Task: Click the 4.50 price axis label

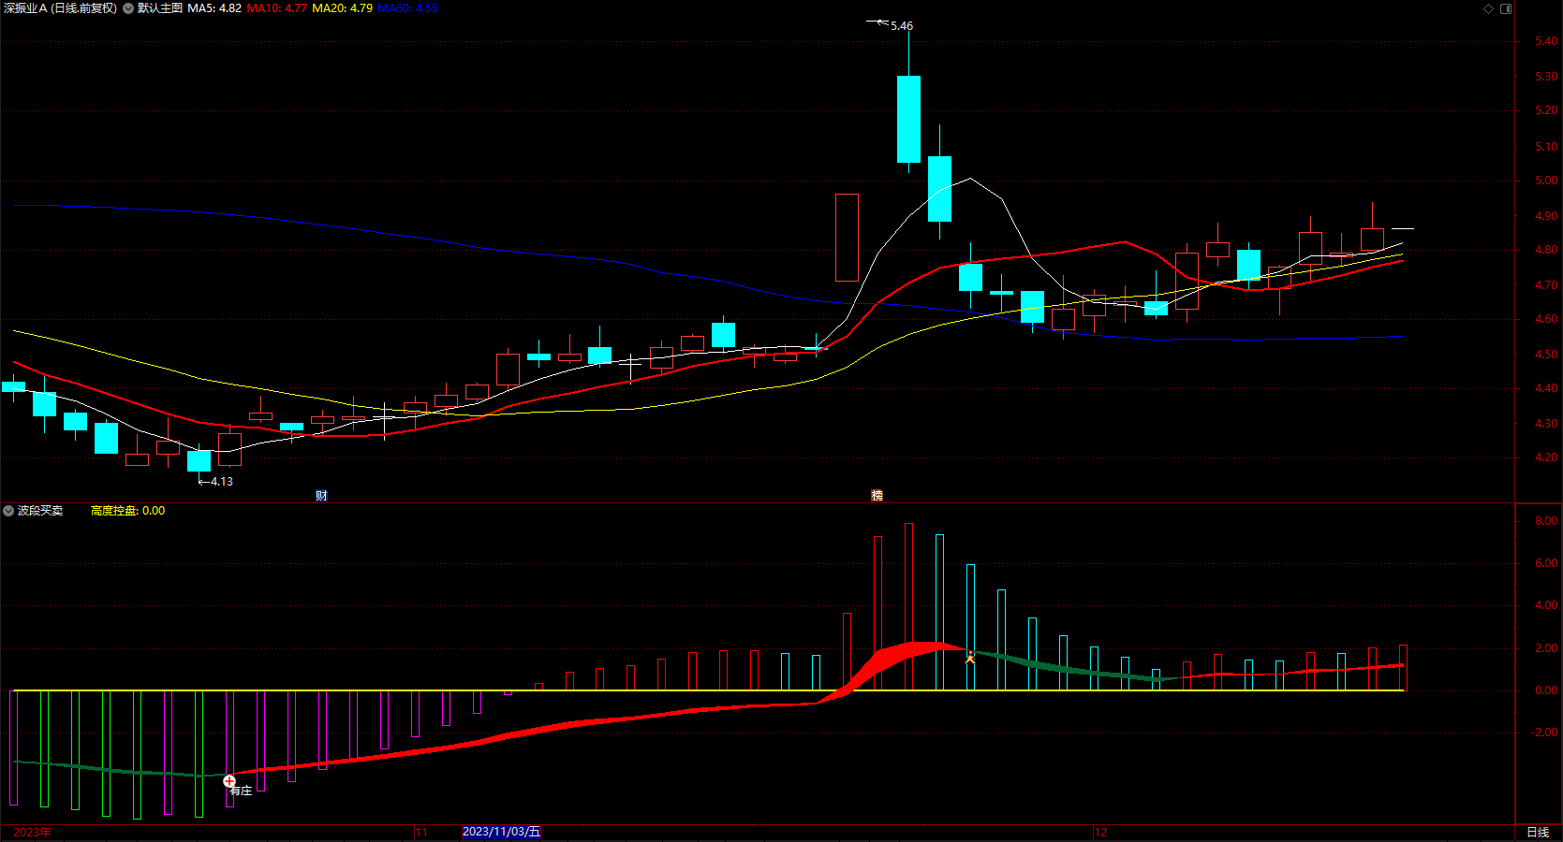Action: (x=1546, y=355)
